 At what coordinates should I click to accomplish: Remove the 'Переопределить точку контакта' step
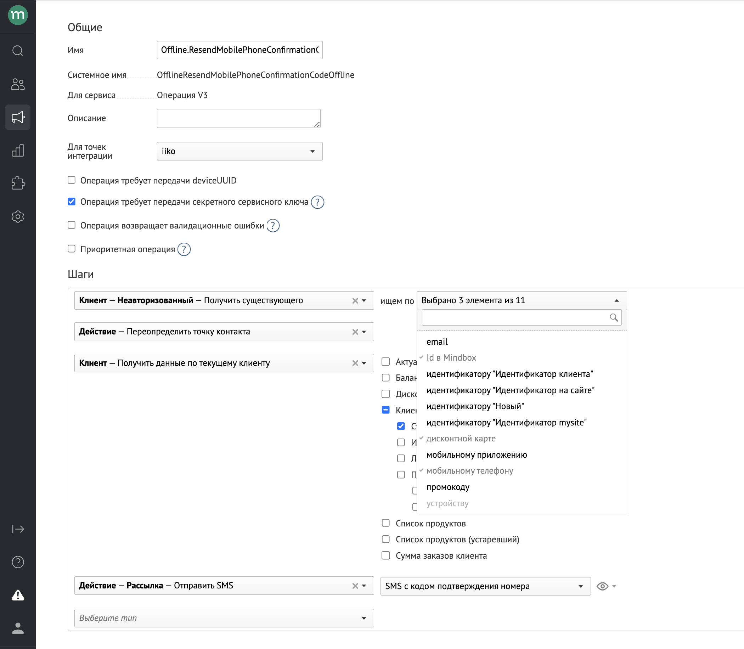tap(355, 332)
